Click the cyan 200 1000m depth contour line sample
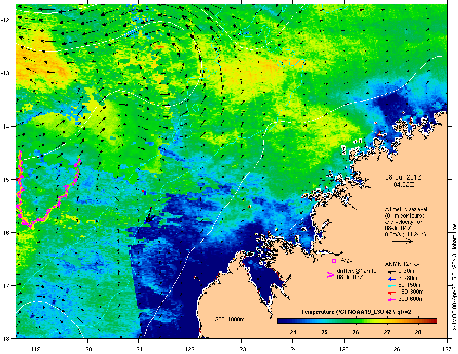 pyautogui.click(x=225, y=324)
